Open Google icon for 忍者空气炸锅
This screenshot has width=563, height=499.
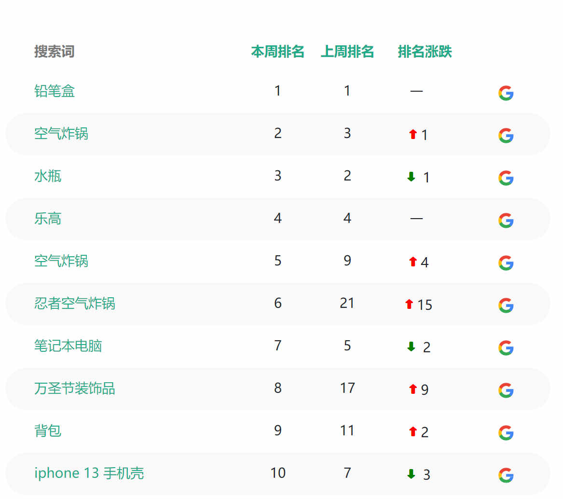pos(506,305)
